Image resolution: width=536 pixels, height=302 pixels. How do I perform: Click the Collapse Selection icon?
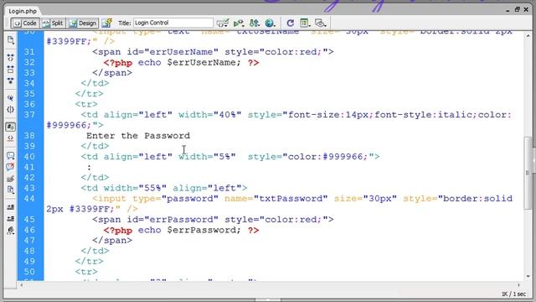[x=11, y=70]
